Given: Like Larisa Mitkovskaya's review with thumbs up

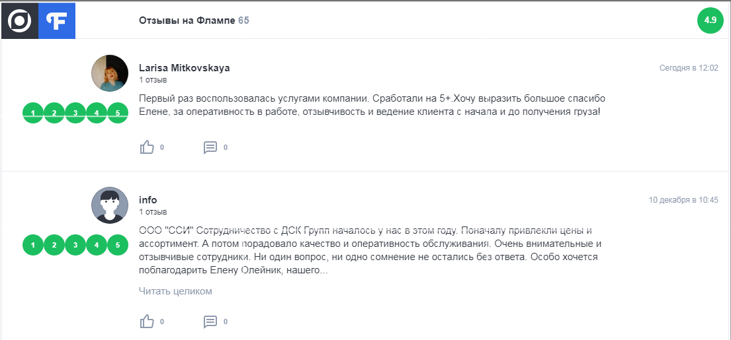Looking at the screenshot, I should [147, 147].
